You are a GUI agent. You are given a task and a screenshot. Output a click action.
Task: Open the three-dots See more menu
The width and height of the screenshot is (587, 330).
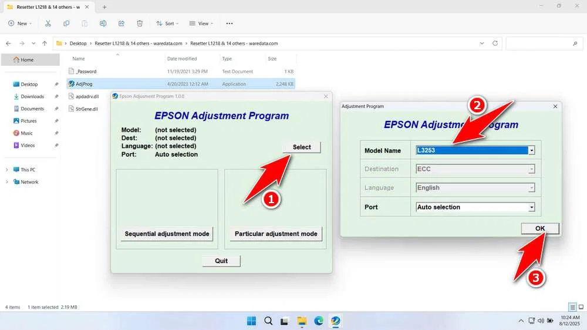(x=230, y=23)
